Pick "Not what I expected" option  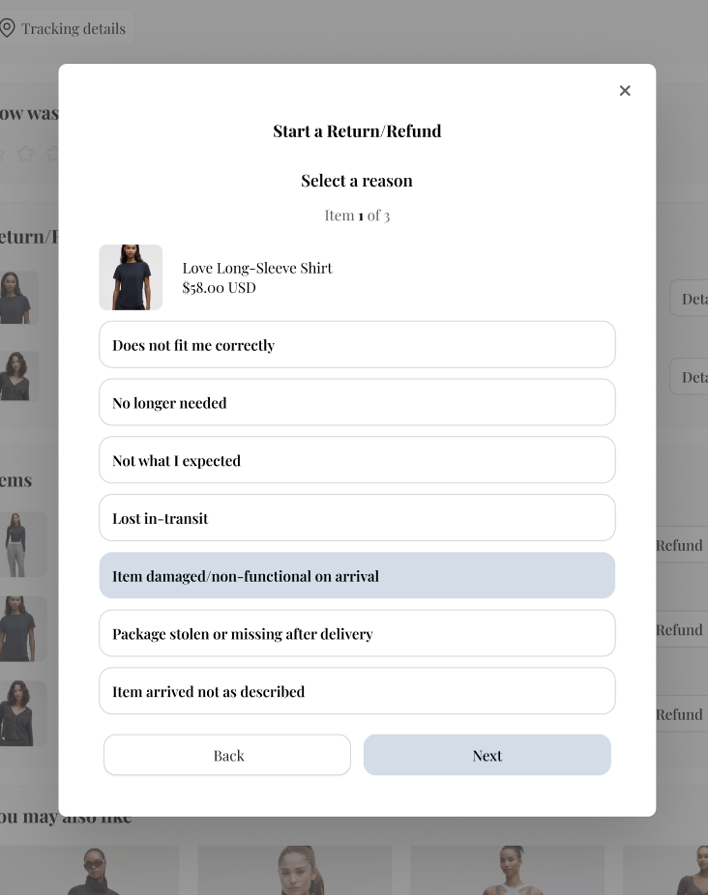click(x=357, y=461)
